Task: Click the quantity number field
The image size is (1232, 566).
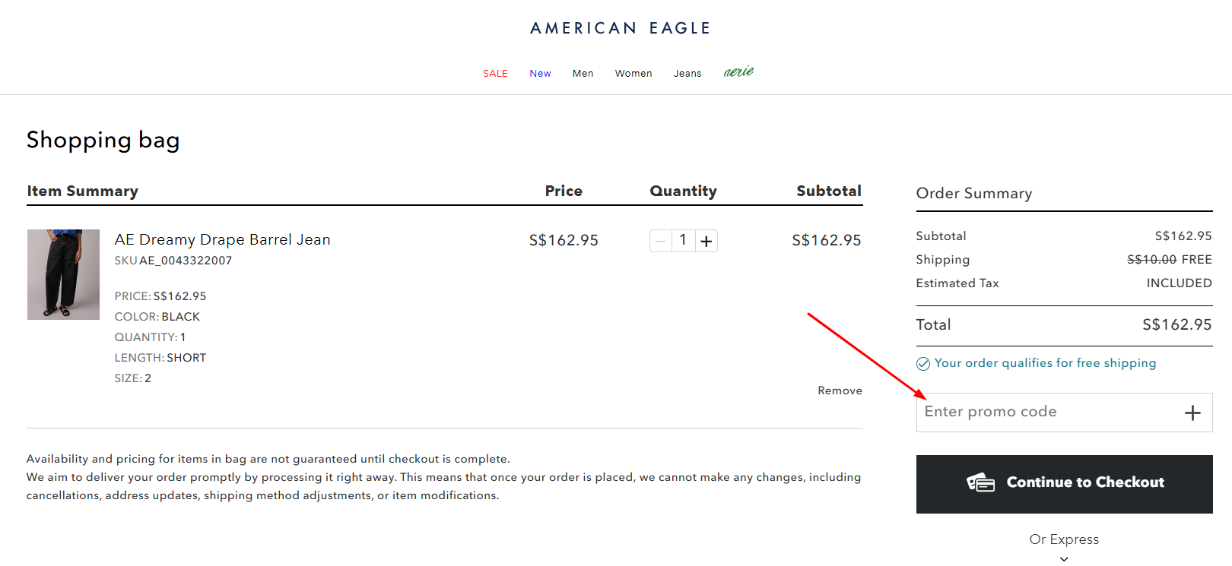Action: tap(683, 241)
